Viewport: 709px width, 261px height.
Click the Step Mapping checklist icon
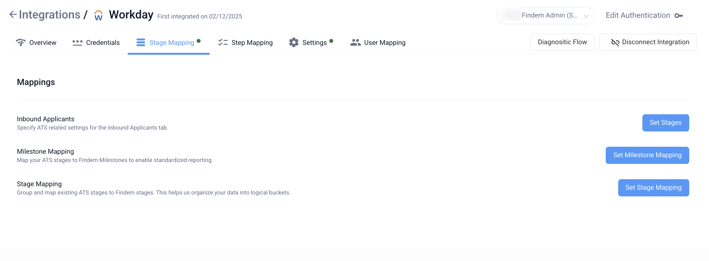coord(223,42)
